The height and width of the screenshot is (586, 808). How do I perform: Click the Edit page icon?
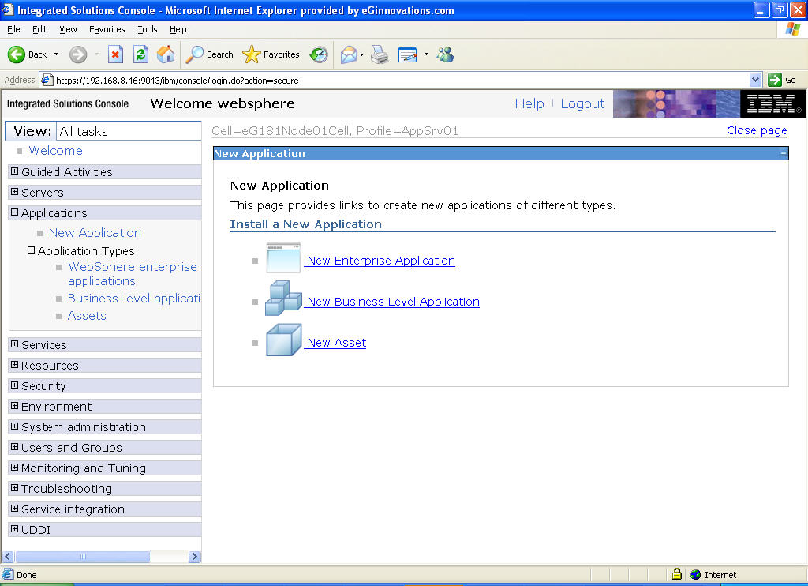pos(408,54)
